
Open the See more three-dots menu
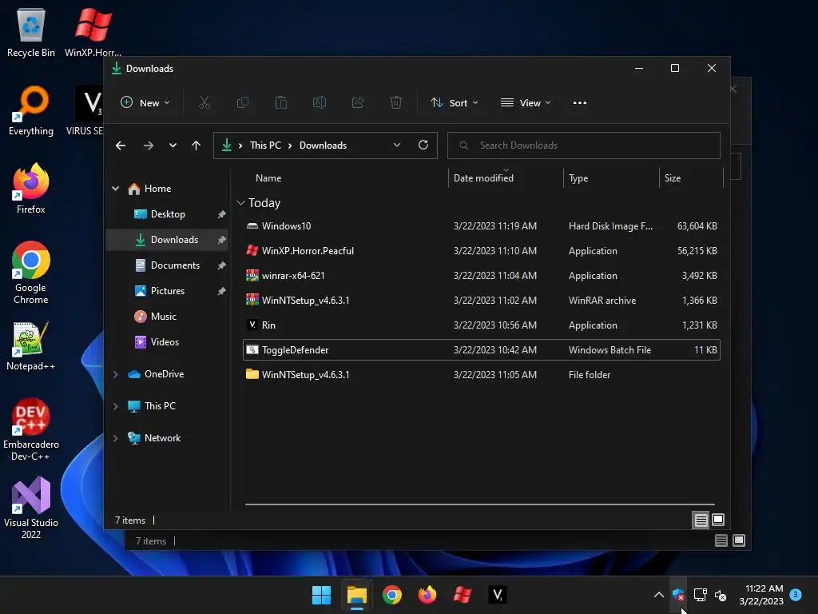click(580, 103)
